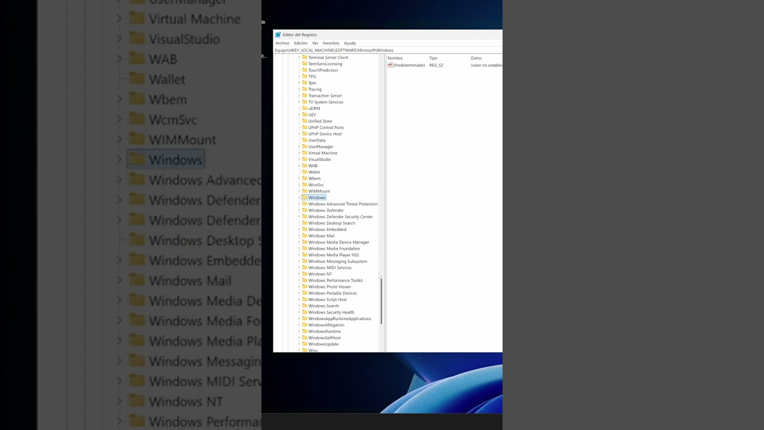764x430 pixels.
Task: Click the TouchPrediction folder icon
Action: 304,70
